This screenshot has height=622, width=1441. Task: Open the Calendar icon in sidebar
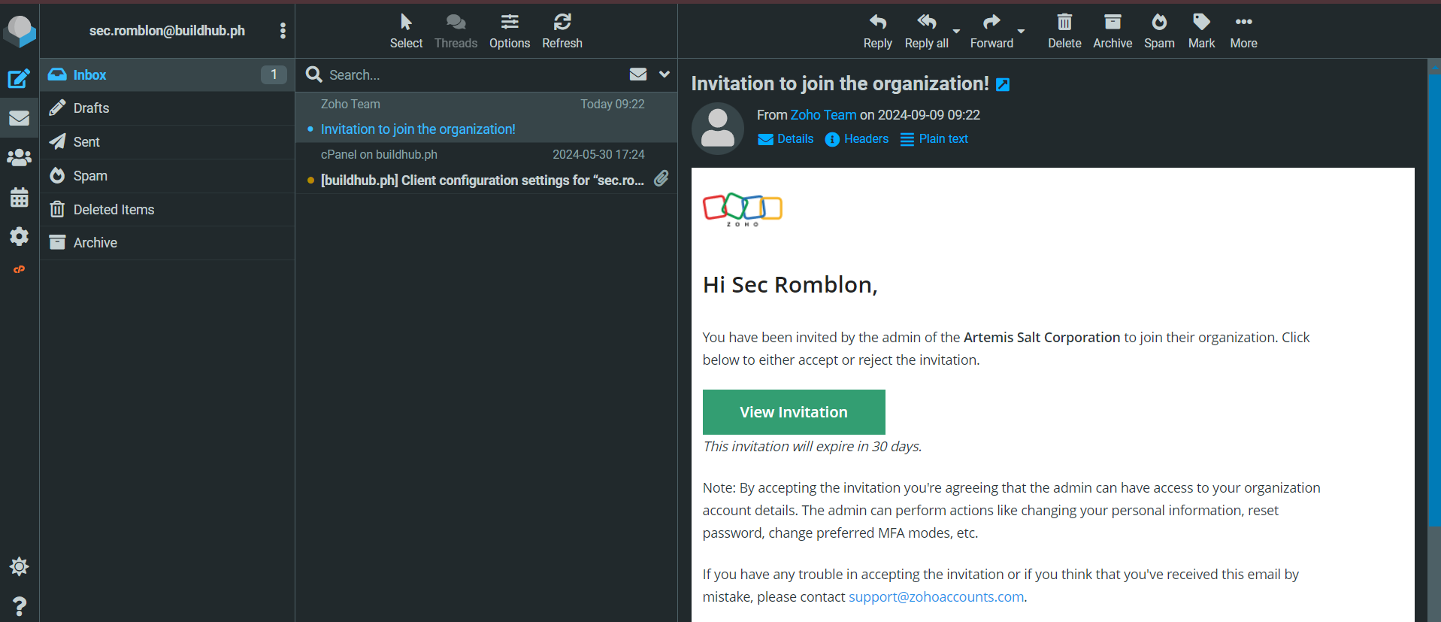19,198
